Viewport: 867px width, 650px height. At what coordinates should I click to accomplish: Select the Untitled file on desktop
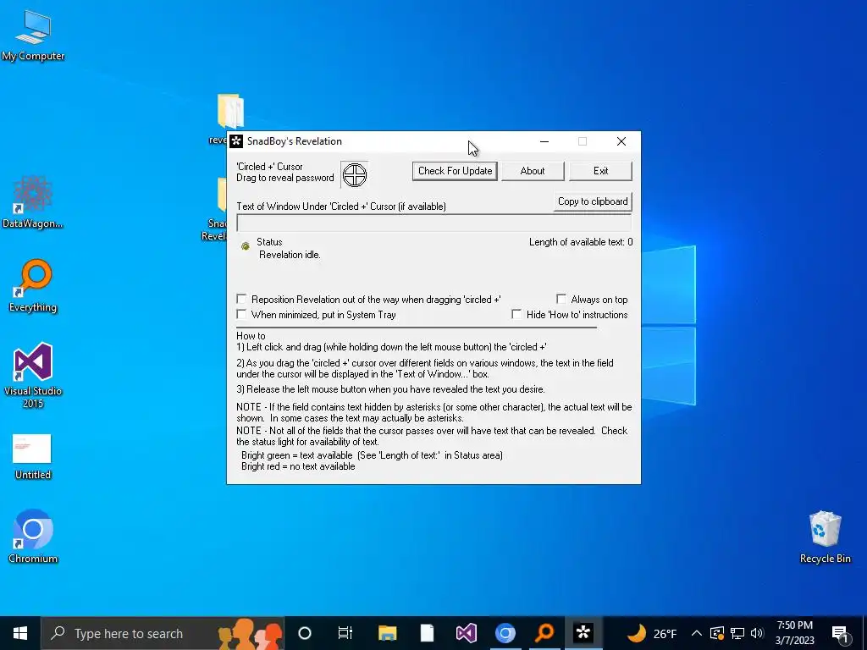pos(33,456)
